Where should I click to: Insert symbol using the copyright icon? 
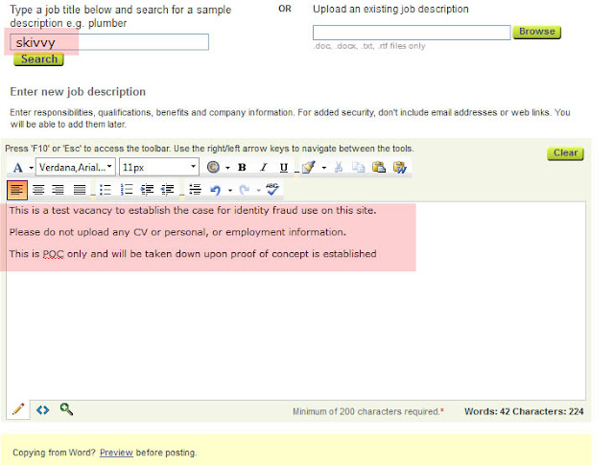click(x=213, y=167)
